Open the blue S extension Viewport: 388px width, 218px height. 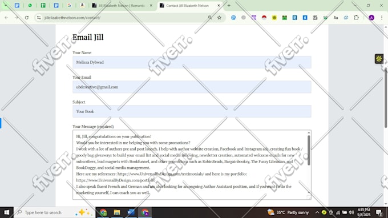pos(305,18)
